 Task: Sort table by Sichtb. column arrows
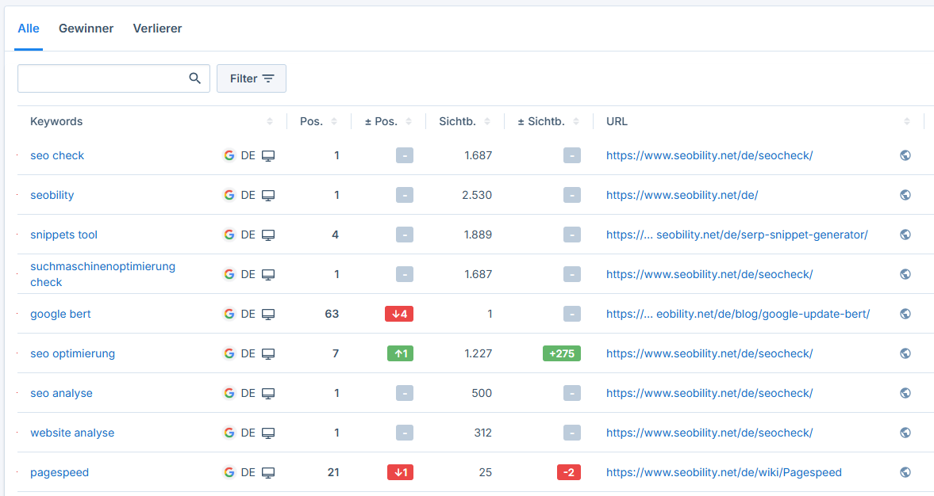tap(487, 121)
